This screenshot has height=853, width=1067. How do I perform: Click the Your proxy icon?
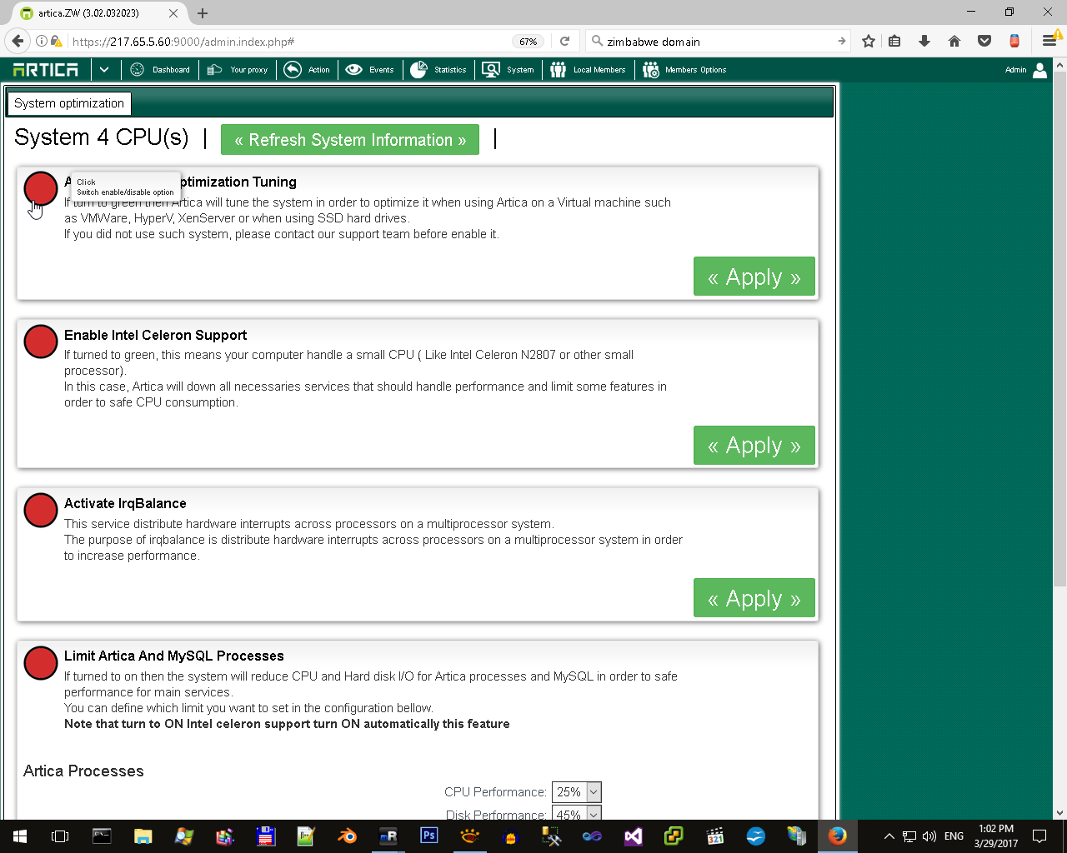pos(214,70)
